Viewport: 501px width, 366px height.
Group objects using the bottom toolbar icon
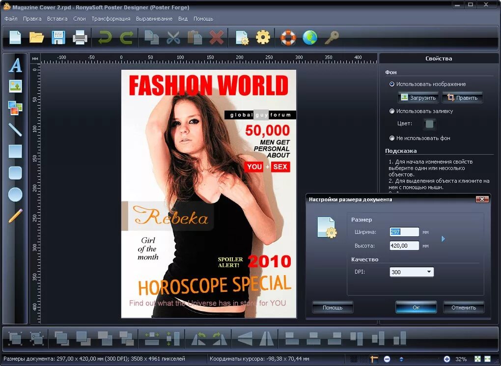coord(15,338)
